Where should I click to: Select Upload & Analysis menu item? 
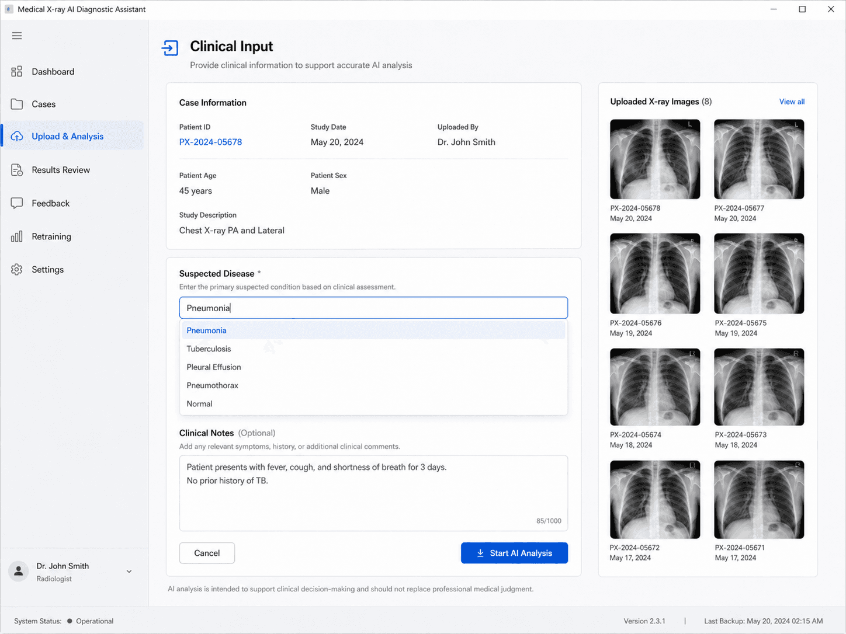[72, 136]
